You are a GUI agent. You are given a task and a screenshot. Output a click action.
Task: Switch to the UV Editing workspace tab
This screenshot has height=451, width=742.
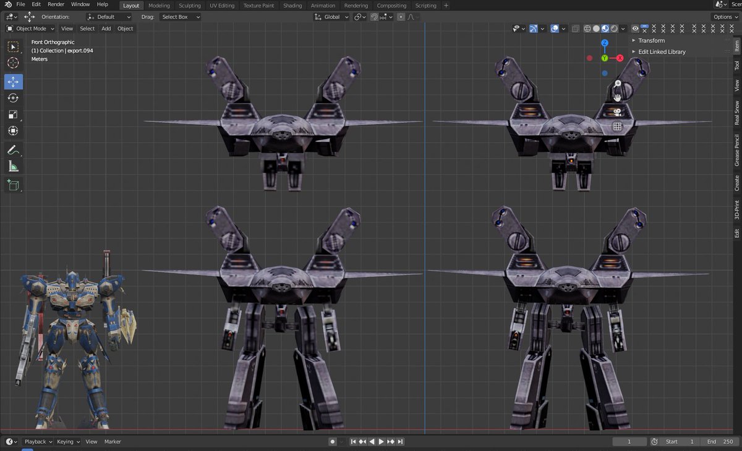point(222,6)
